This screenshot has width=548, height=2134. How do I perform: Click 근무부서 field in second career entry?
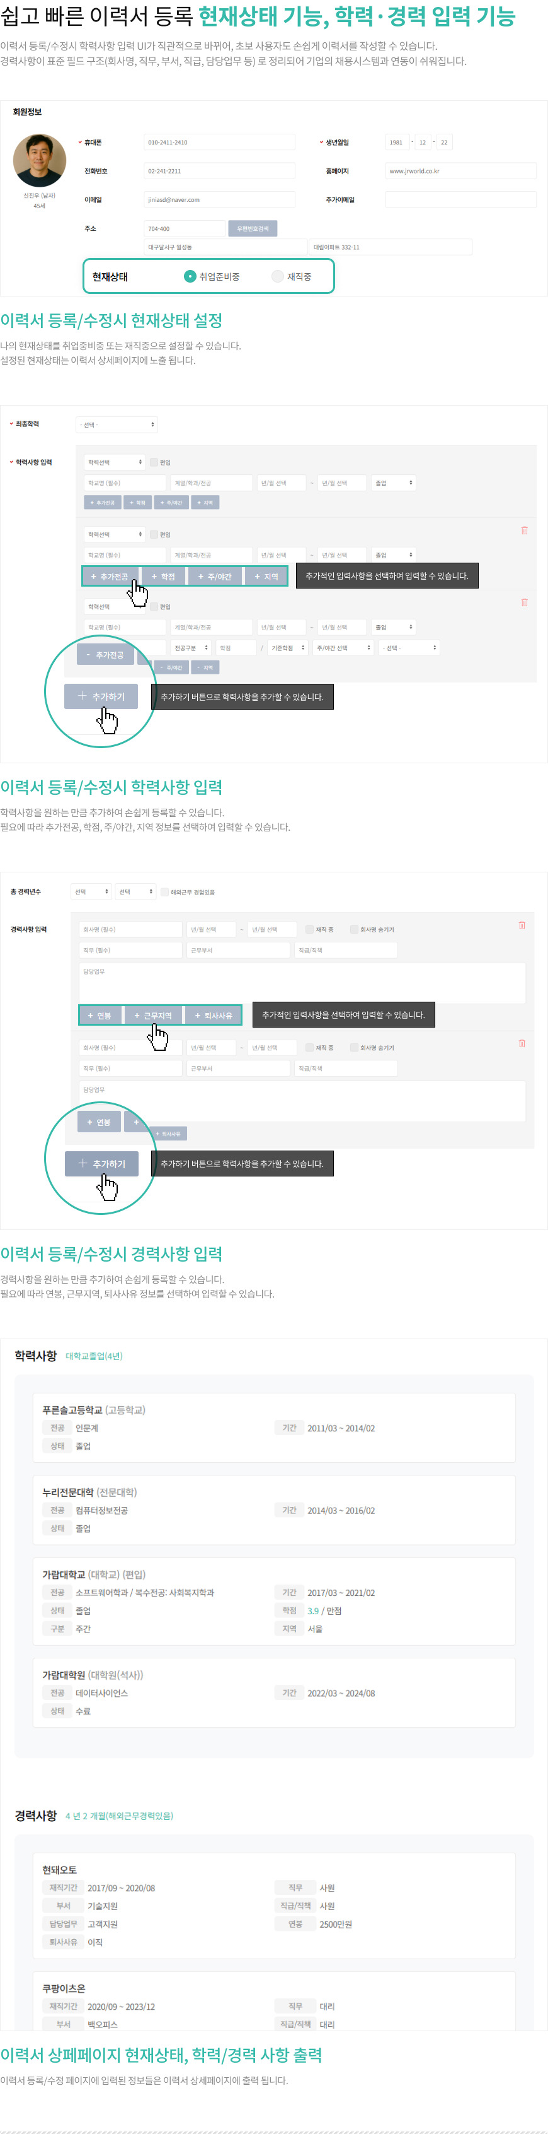click(238, 1069)
